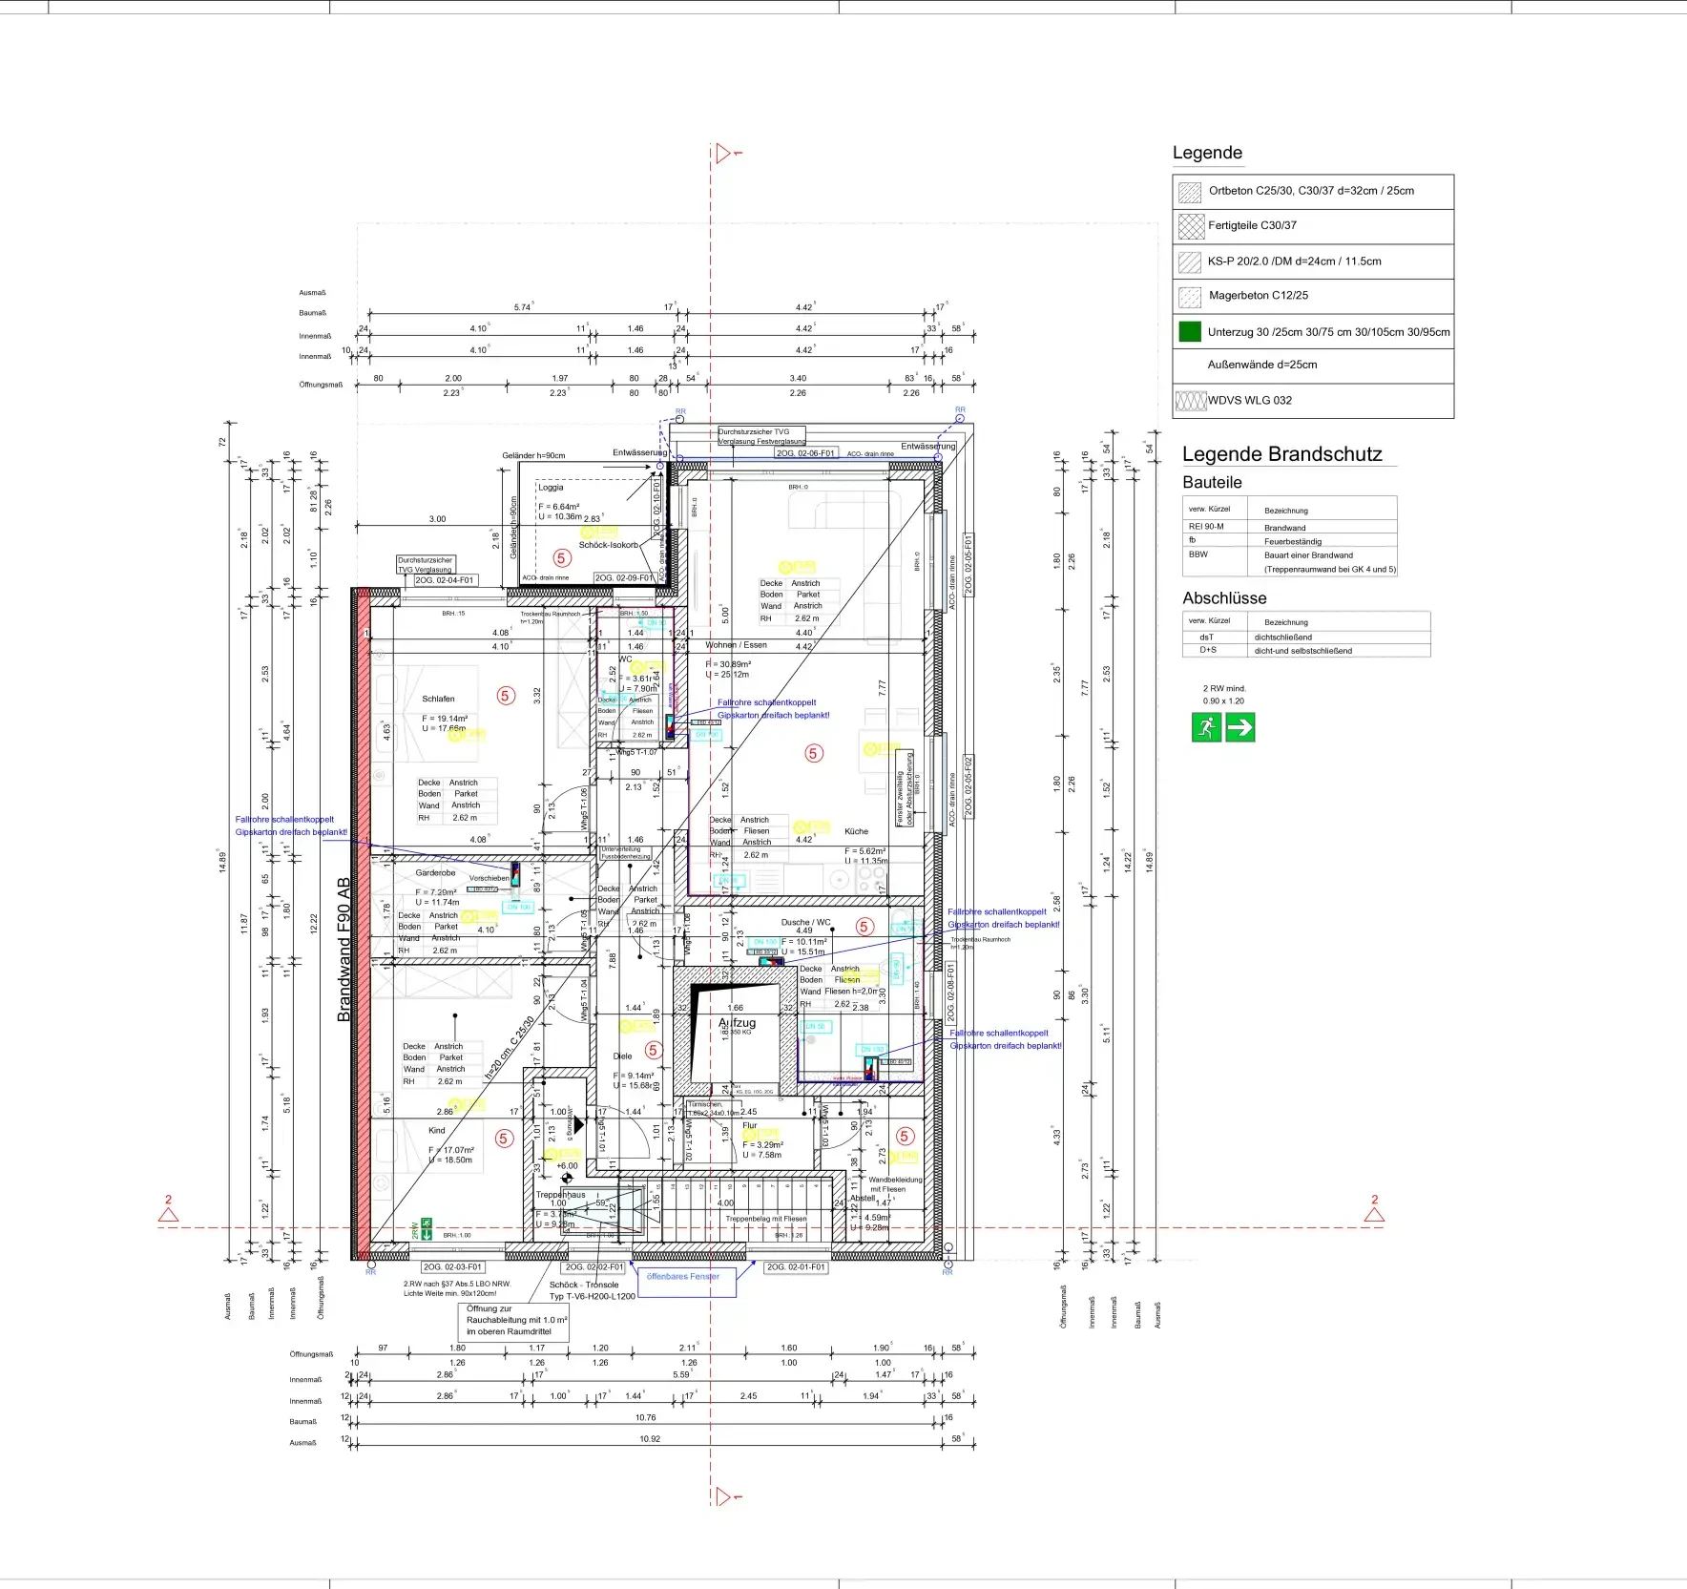Click the Aufzug elevator label
This screenshot has width=1687, height=1589.
click(737, 1022)
